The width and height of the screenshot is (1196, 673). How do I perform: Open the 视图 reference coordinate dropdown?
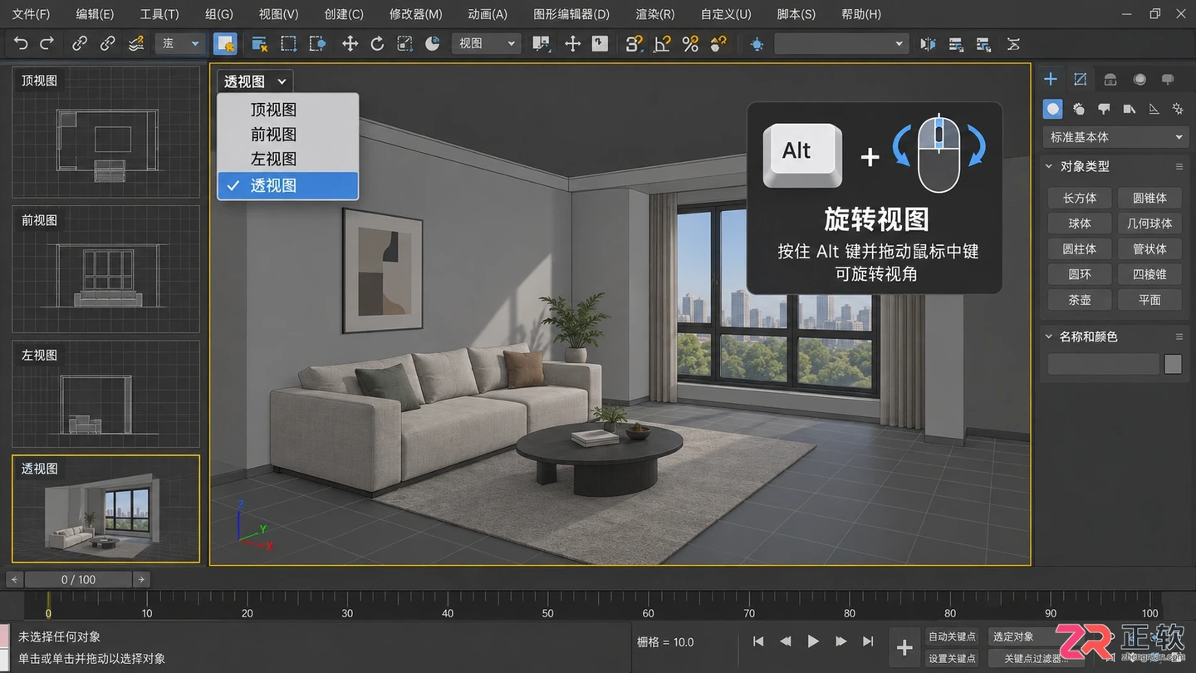(487, 43)
